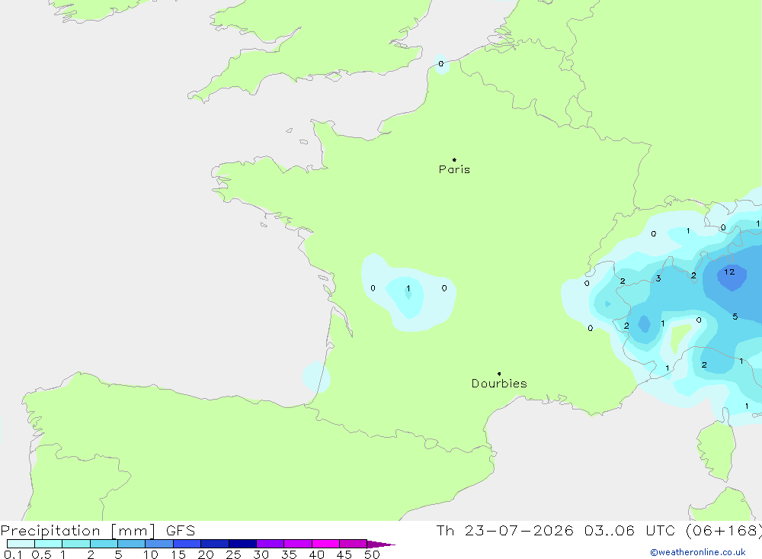Click the legend swatch between 5 and 10
Image resolution: width=762 pixels, height=559 pixels.
tap(131, 544)
